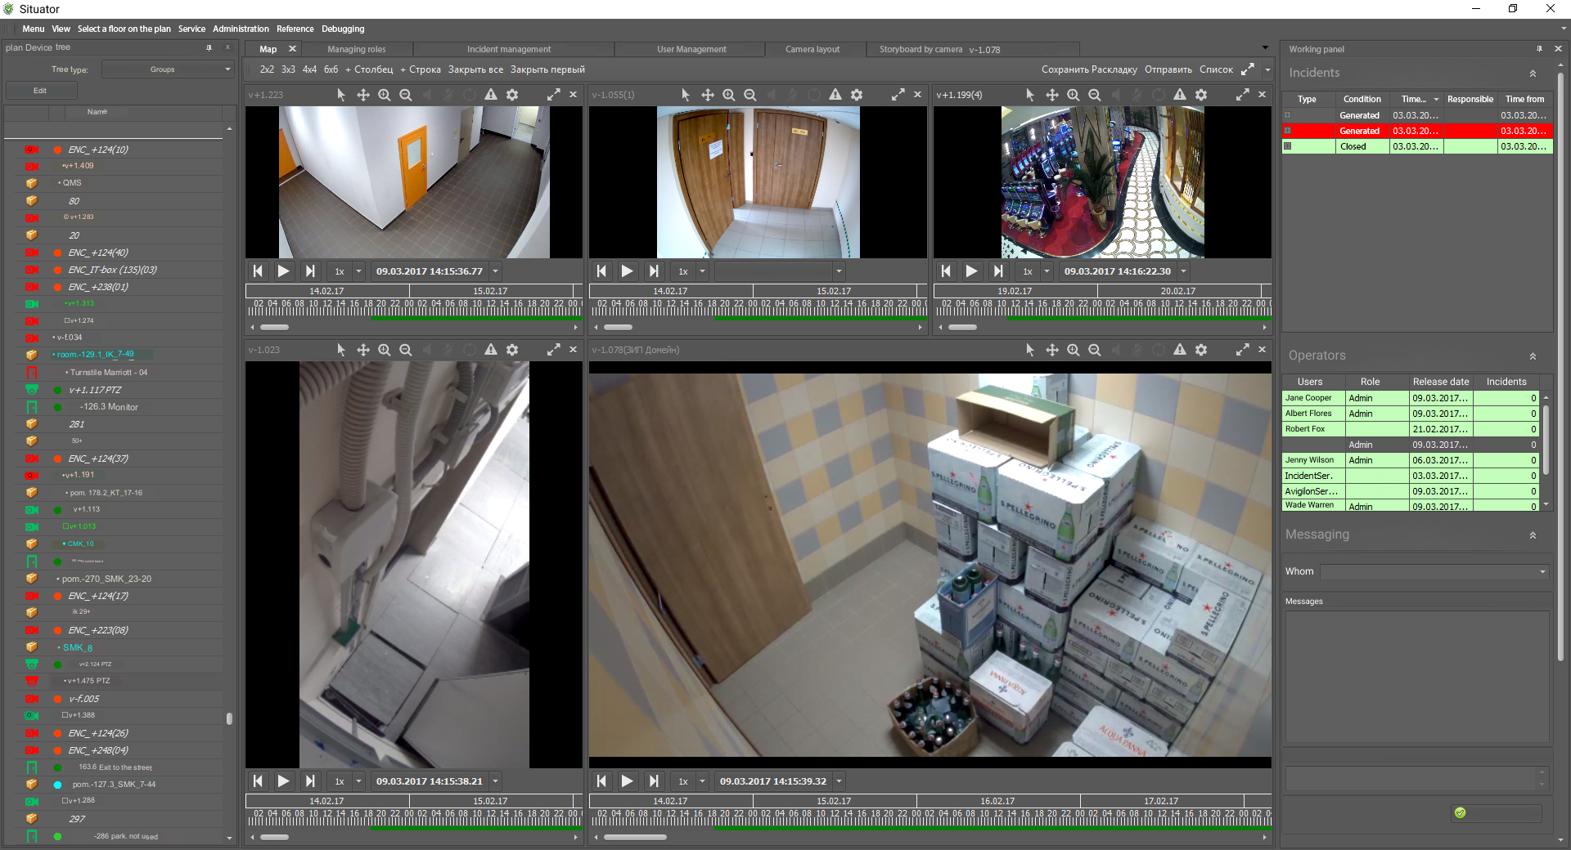Click the Закрыть все button
Image resolution: width=1571 pixels, height=850 pixels.
click(475, 70)
